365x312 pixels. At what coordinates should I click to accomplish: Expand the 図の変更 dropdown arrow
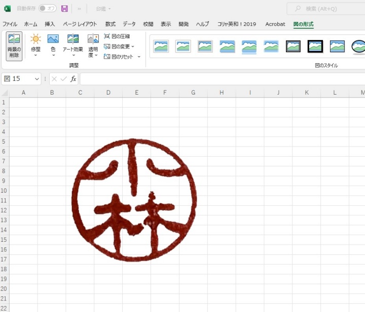tap(133, 47)
